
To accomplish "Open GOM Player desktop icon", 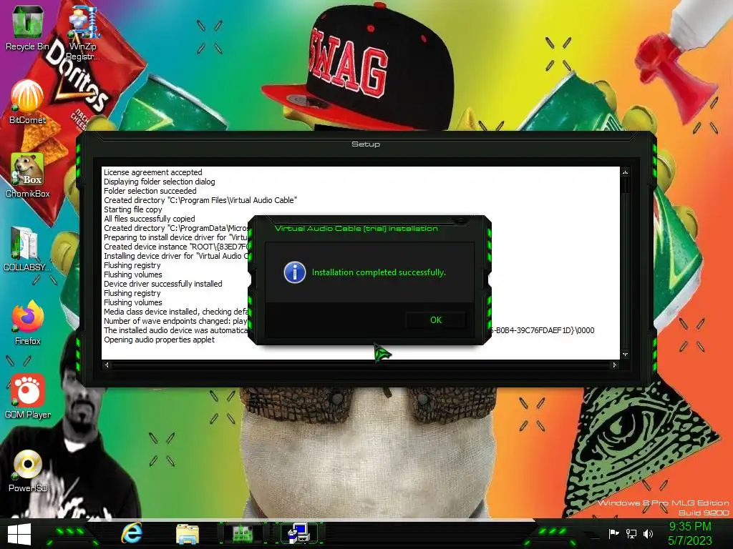I will 27,397.
